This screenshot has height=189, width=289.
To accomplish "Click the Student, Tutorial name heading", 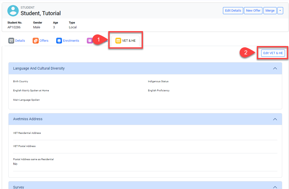I will [x=40, y=13].
